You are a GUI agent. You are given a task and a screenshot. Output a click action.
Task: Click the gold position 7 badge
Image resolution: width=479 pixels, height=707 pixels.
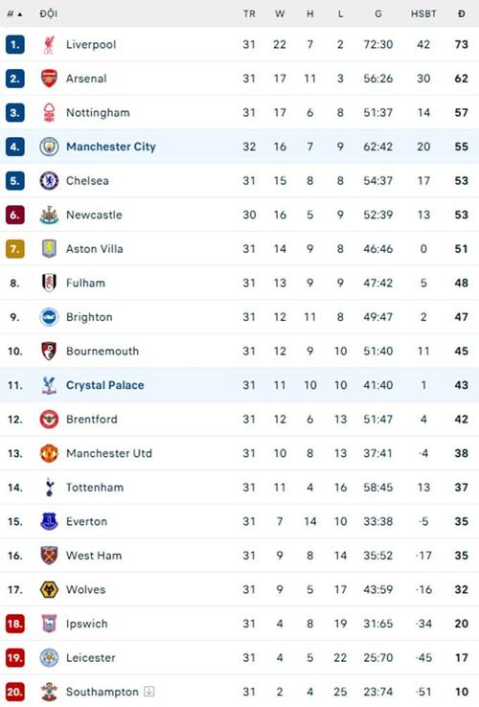pos(15,249)
